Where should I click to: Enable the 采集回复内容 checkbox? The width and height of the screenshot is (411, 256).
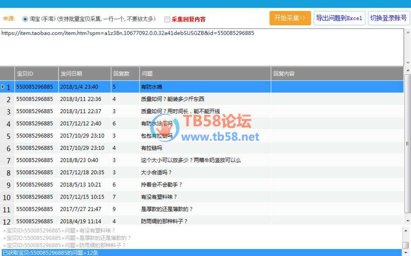(167, 19)
